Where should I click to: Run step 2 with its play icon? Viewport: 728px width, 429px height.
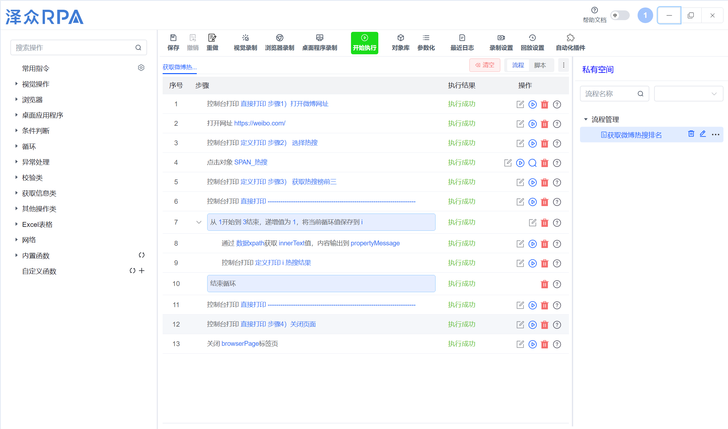point(533,124)
